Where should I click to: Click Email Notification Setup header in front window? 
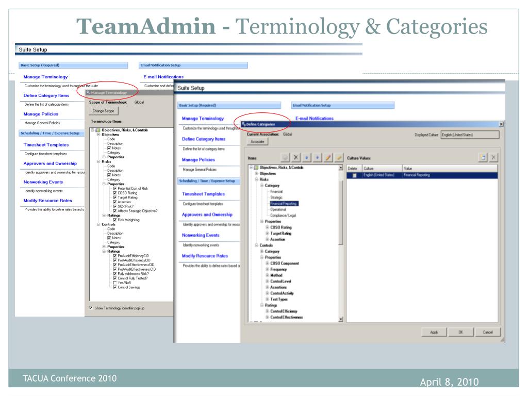pyautogui.click(x=343, y=105)
